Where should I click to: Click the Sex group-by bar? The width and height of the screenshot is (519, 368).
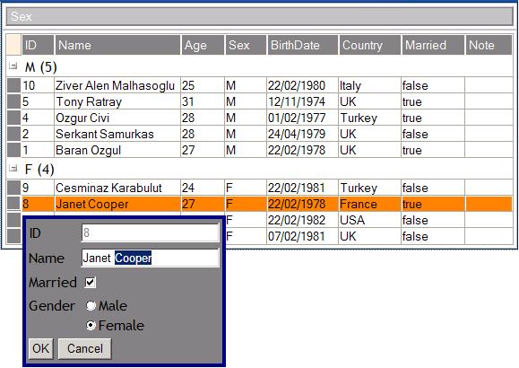point(260,16)
